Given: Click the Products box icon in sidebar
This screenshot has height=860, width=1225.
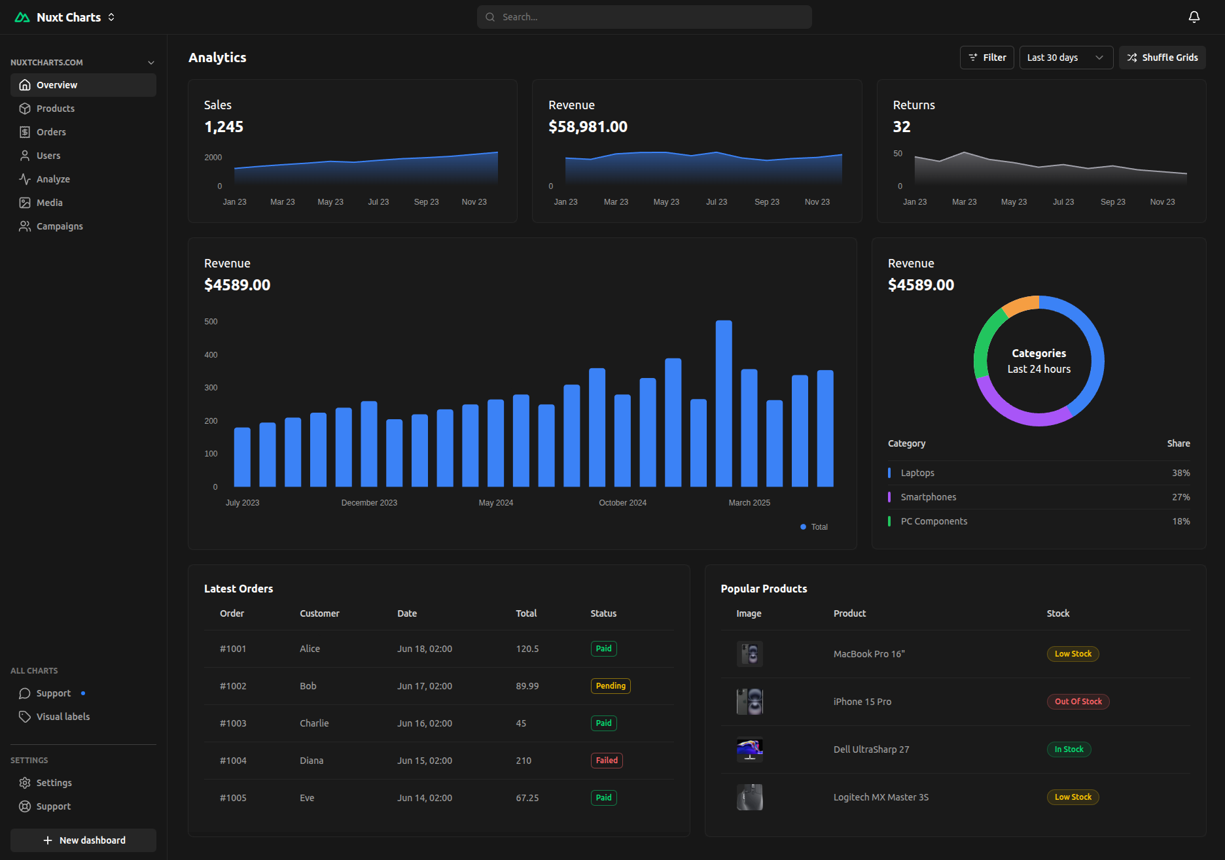Looking at the screenshot, I should 25,109.
